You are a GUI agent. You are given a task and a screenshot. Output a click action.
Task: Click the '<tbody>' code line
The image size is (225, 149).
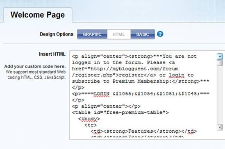click(x=89, y=119)
